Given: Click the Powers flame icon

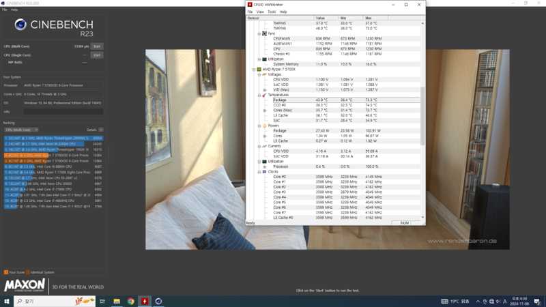Looking at the screenshot, I should tap(264, 126).
